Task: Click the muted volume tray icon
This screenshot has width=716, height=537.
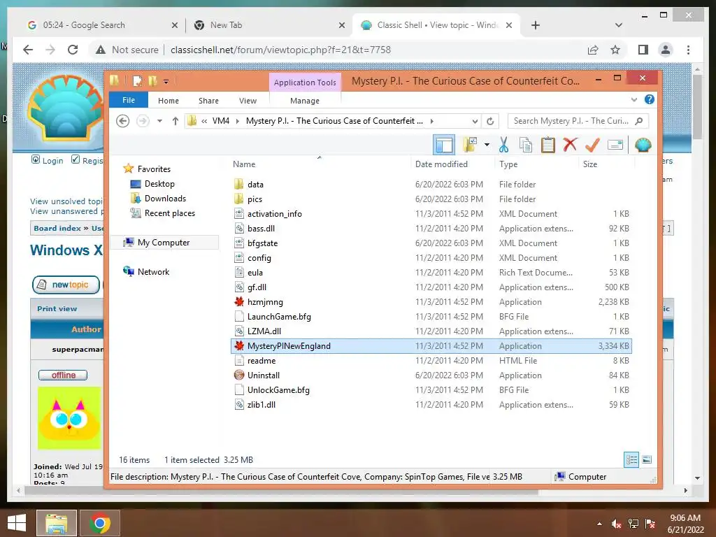Action: pyautogui.click(x=617, y=524)
